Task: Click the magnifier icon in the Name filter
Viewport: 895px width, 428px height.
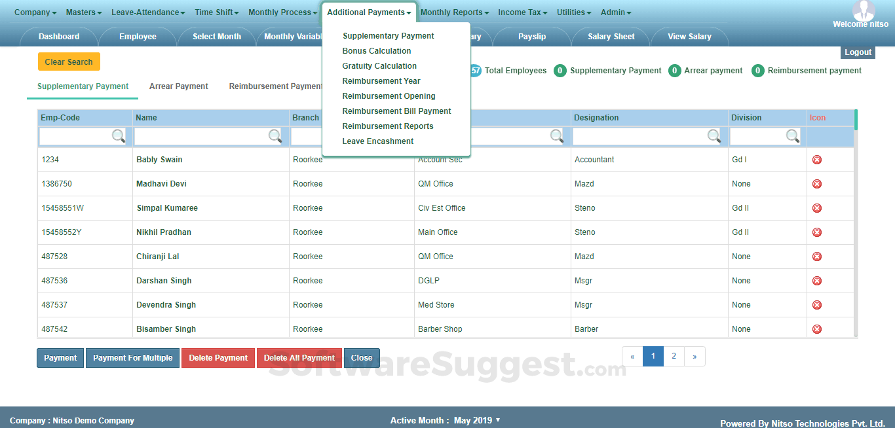Action: tap(275, 136)
